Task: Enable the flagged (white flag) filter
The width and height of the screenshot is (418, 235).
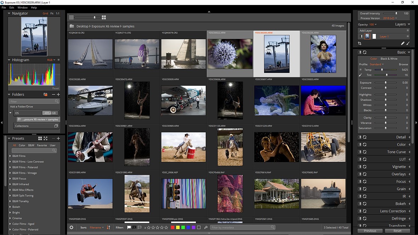Action: coord(129,228)
